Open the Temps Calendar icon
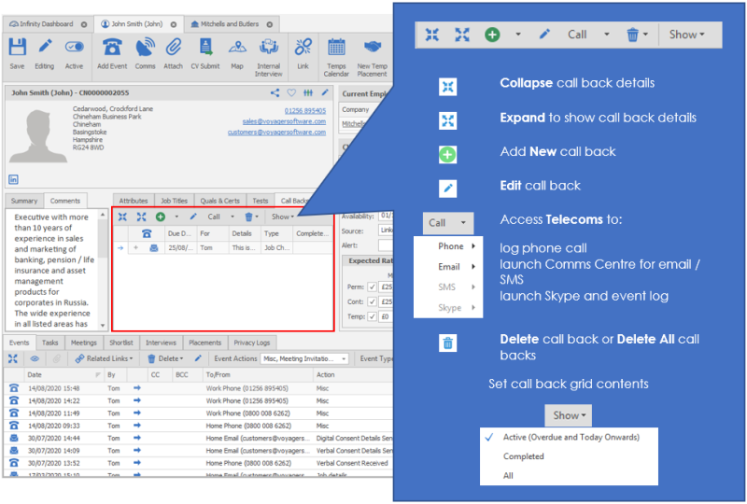747x504 pixels. [x=336, y=49]
